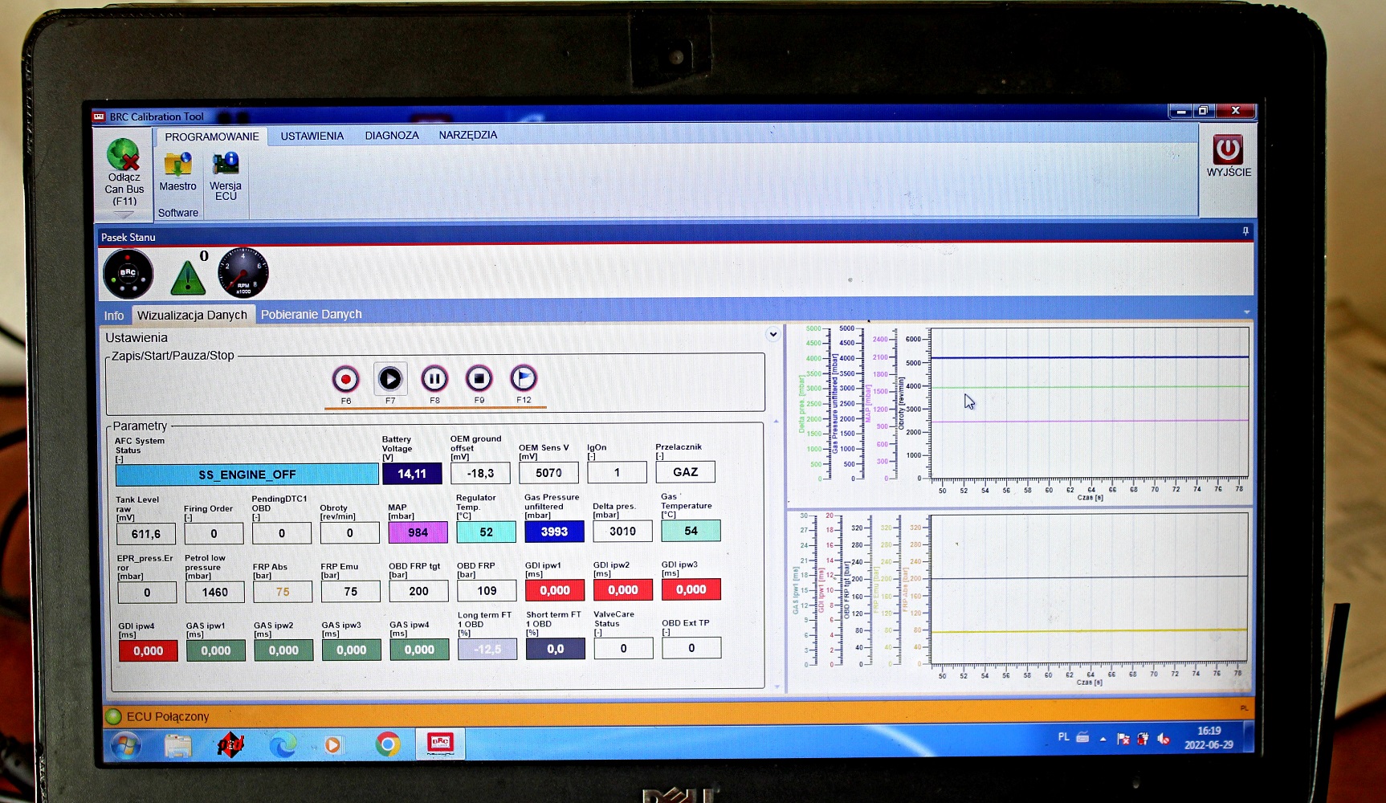Viewport: 1386px width, 803px height.
Task: Click the Wersja ECU icon
Action: pyautogui.click(x=226, y=164)
